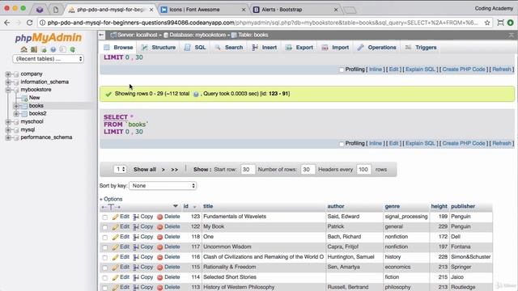Switch to the Icons | Font Awesome browser tab
The width and height of the screenshot is (518, 291).
(202, 10)
